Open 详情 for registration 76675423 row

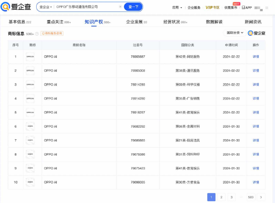(x=256, y=168)
